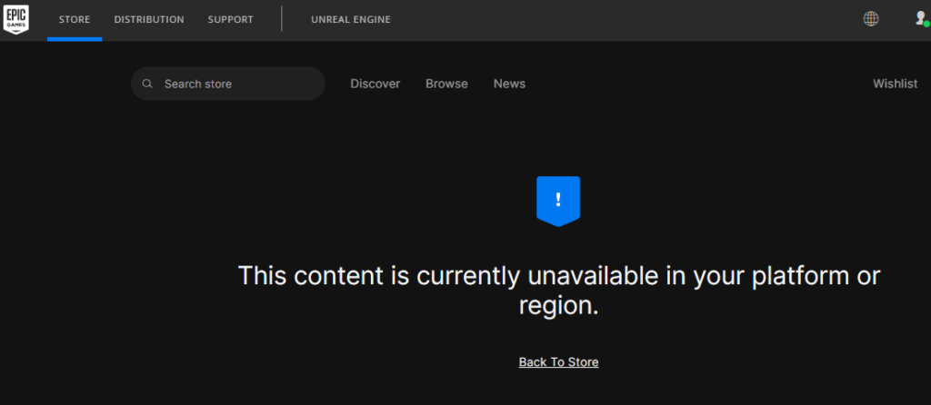Click the green online status dot
This screenshot has height=405, width=931.
pyautogui.click(x=926, y=25)
